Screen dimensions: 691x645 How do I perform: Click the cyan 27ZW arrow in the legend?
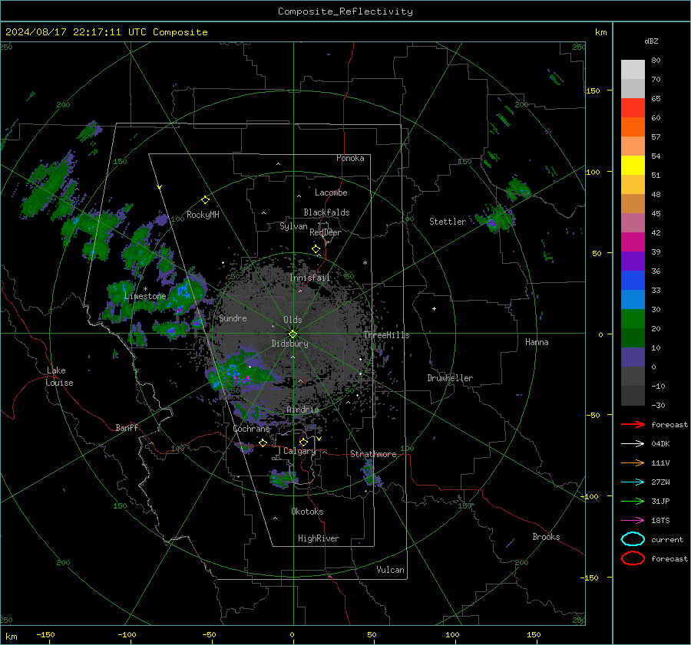(x=633, y=482)
